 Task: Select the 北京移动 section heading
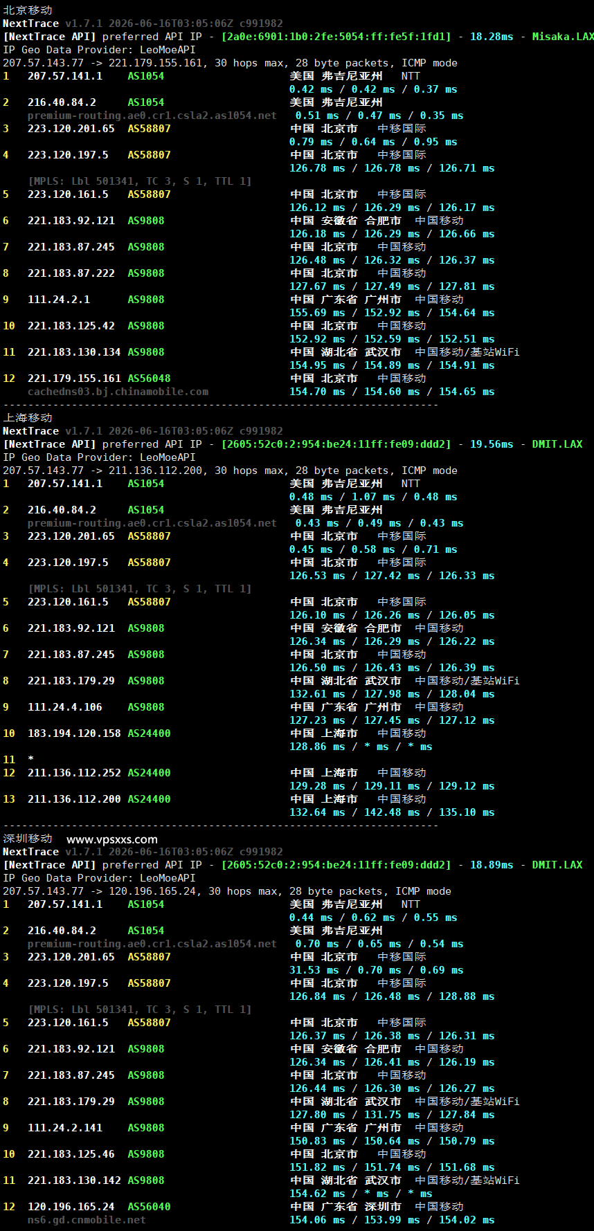pyautogui.click(x=28, y=10)
